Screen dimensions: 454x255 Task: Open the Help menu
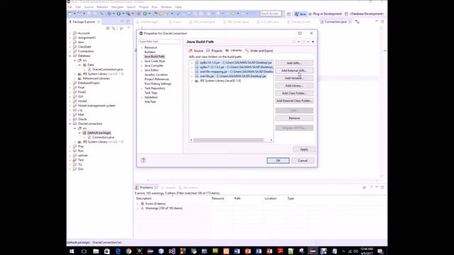point(178,7)
